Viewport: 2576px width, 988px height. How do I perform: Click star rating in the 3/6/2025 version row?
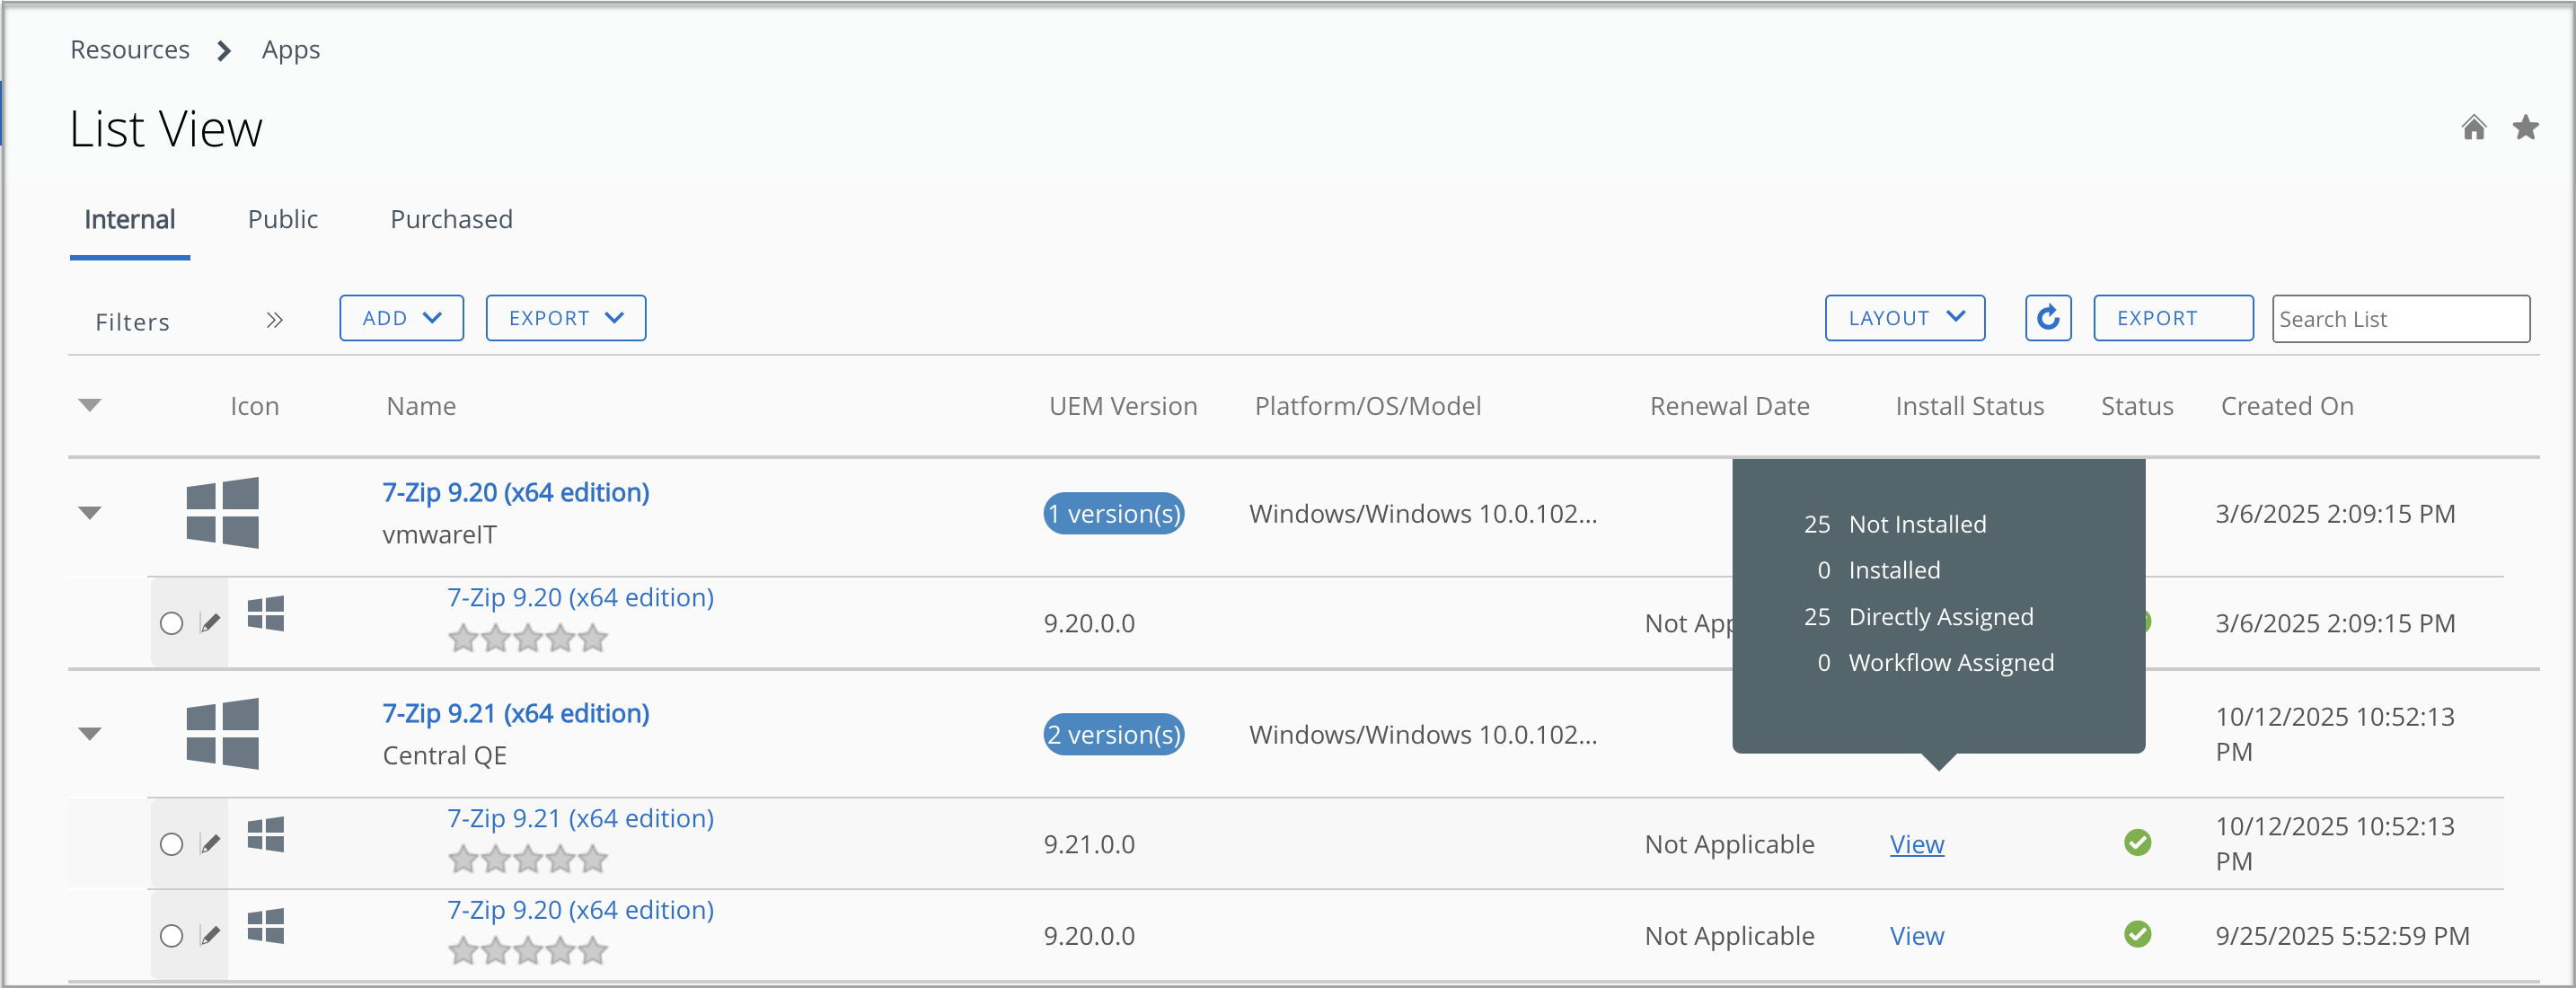tap(528, 638)
